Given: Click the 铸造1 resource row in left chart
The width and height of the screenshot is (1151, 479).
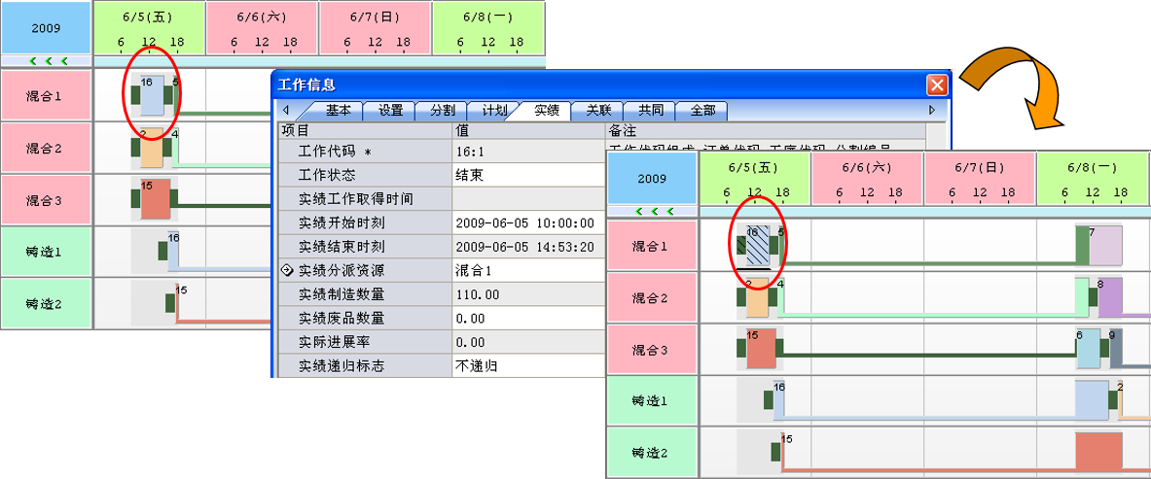Looking at the screenshot, I should click(45, 252).
